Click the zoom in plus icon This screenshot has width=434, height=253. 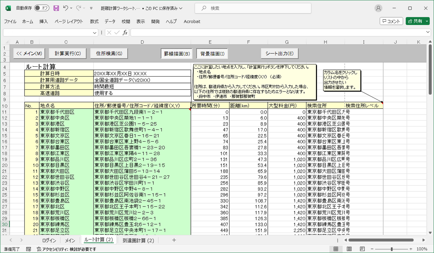tap(411, 249)
